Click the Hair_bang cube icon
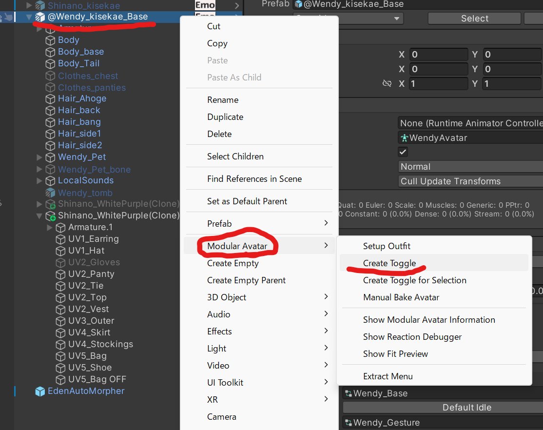Viewport: 543px width, 430px height. tap(50, 122)
